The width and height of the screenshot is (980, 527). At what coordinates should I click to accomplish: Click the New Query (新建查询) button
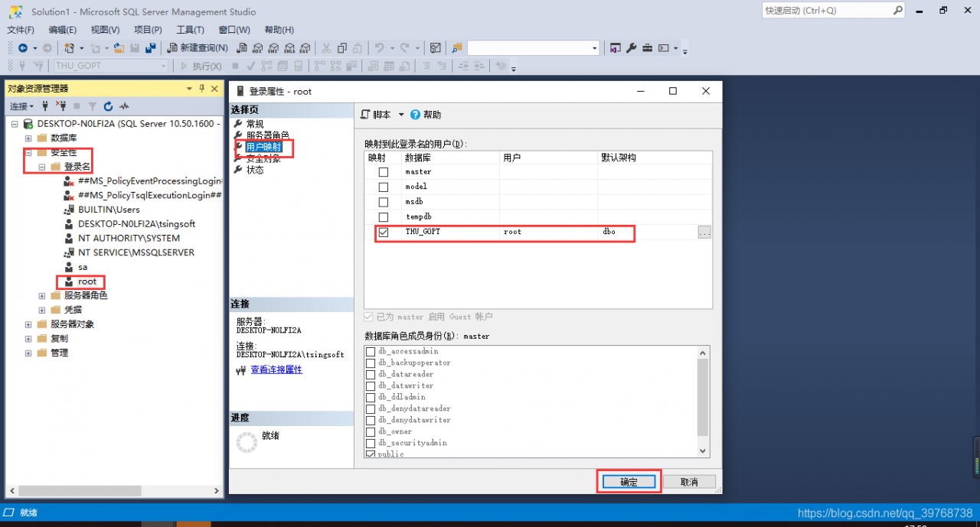[x=198, y=47]
